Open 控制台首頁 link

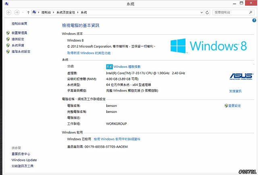[x=19, y=23]
